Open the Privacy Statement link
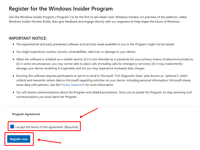 pos(72,85)
